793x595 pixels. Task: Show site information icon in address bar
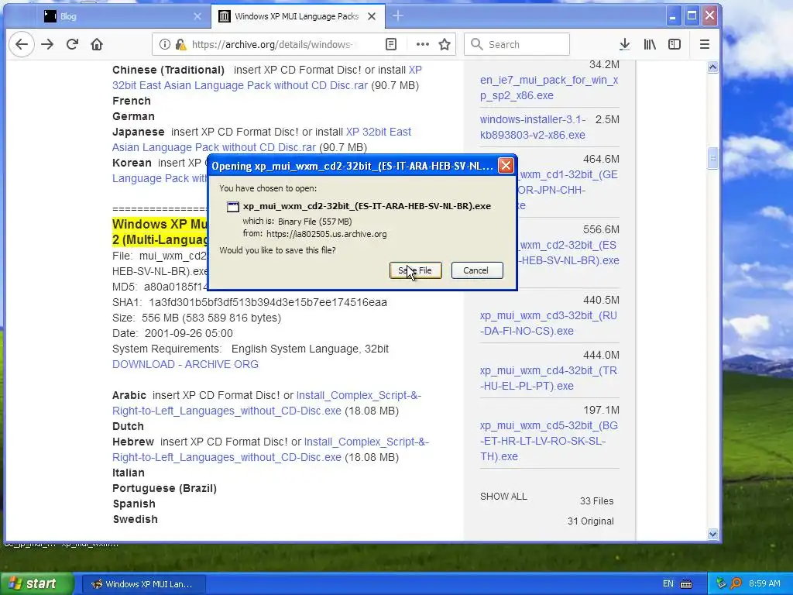coord(165,44)
